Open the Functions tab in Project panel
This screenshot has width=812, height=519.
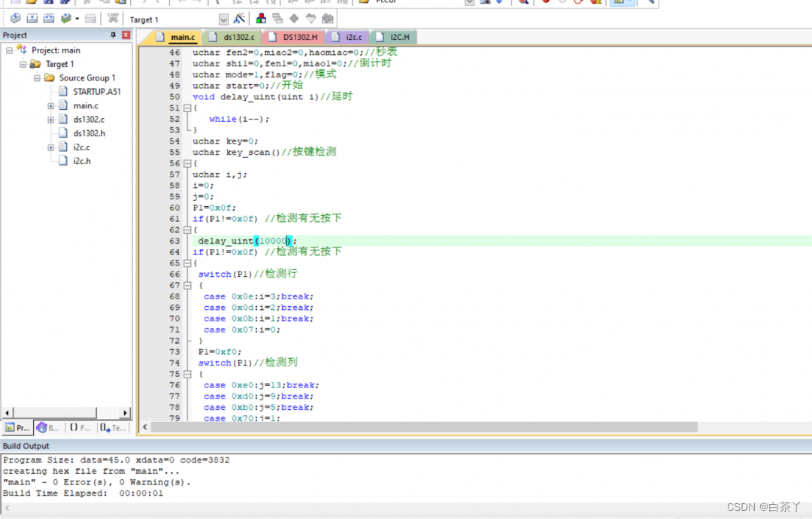click(80, 427)
